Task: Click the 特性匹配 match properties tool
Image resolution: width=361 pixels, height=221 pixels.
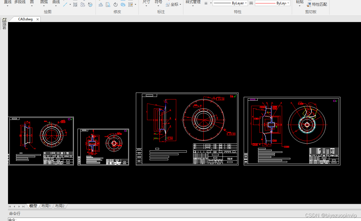Action: pos(317,5)
